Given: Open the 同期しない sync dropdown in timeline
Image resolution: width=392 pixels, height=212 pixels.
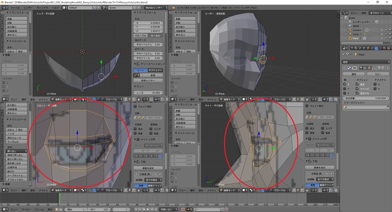Looking at the screenshot, I should click(168, 209).
